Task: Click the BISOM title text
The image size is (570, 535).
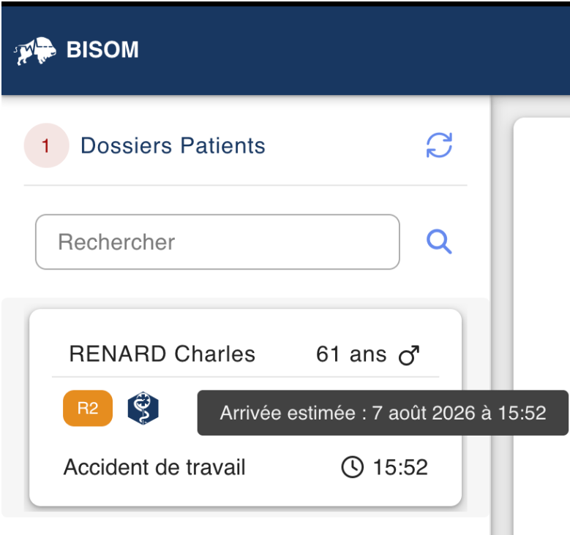Action: click(x=102, y=50)
